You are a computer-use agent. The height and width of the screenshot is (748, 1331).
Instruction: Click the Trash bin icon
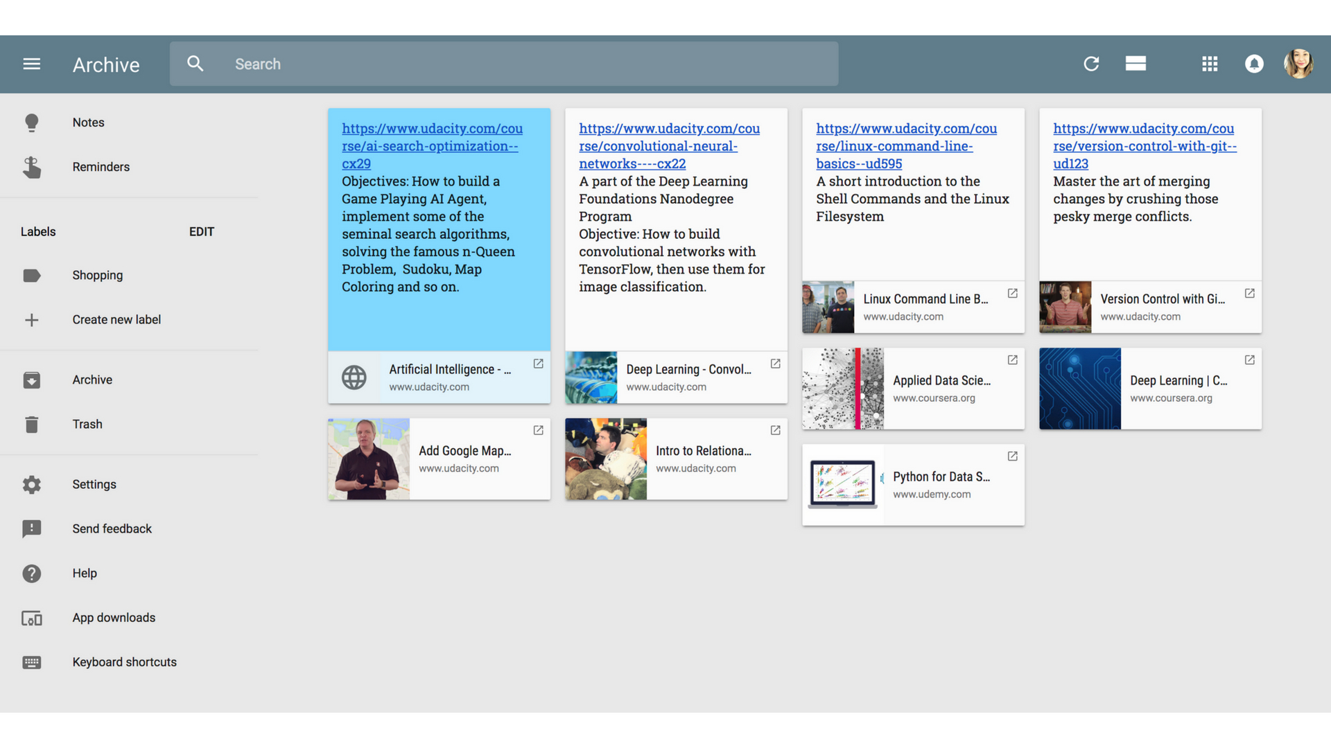coord(32,425)
